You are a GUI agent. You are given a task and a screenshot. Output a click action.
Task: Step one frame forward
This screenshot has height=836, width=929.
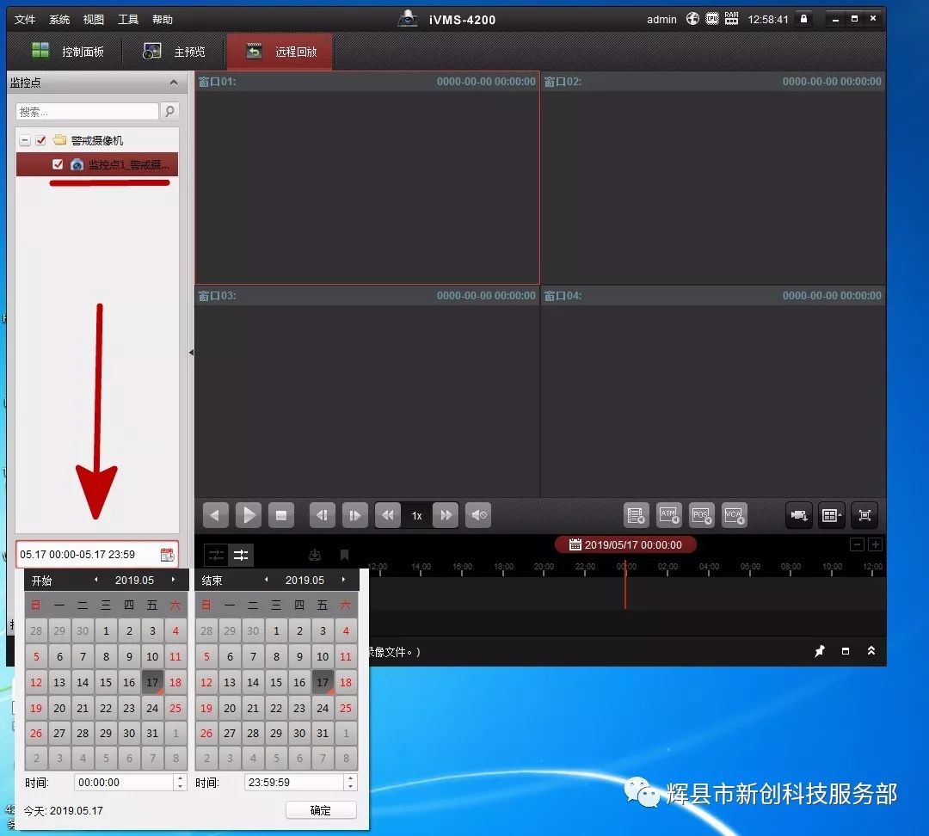pos(355,515)
